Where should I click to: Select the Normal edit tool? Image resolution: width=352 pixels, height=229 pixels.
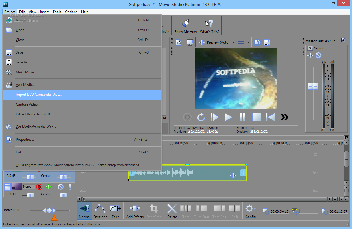(85, 211)
